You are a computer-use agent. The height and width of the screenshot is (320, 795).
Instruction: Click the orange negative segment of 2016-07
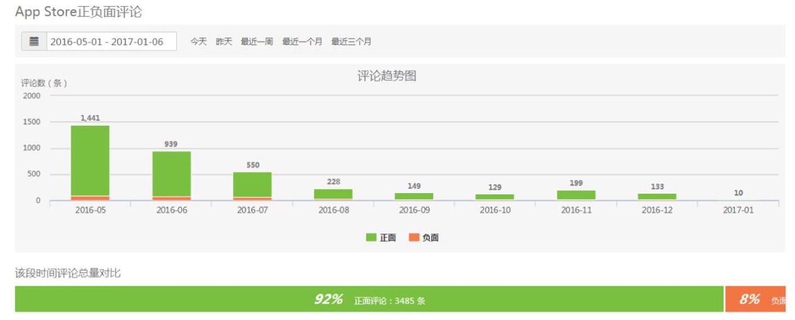[x=252, y=199]
